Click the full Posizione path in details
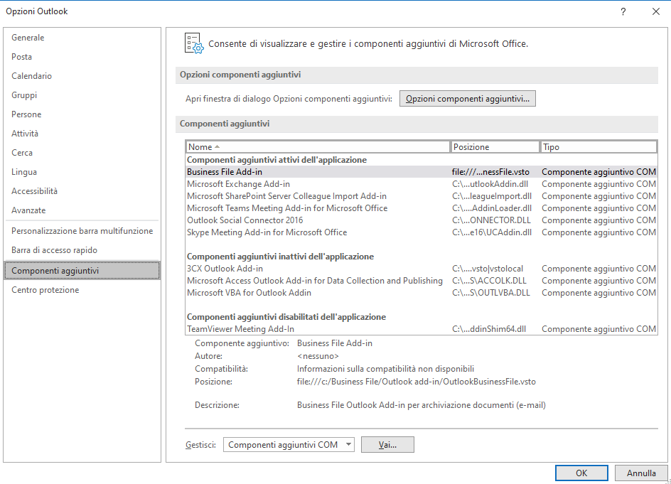Viewport: 671px width, 484px height. (417, 382)
